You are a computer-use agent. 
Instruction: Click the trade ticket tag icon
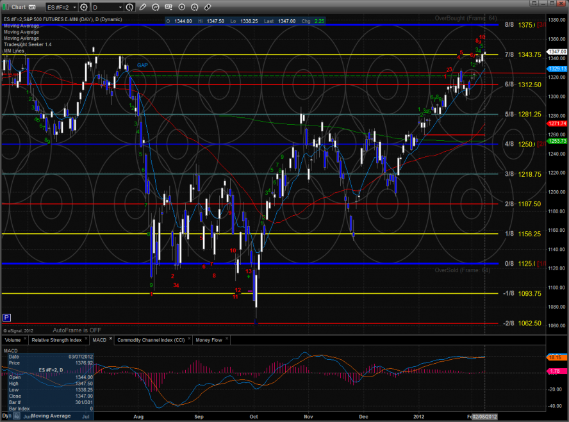[208, 7]
